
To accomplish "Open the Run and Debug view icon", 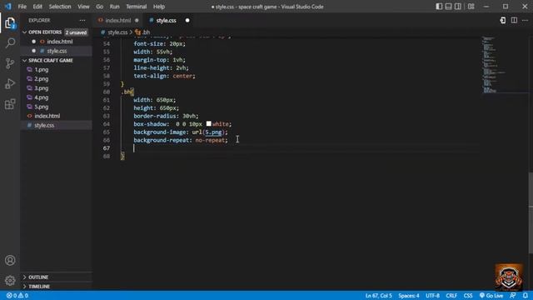I will [10, 83].
